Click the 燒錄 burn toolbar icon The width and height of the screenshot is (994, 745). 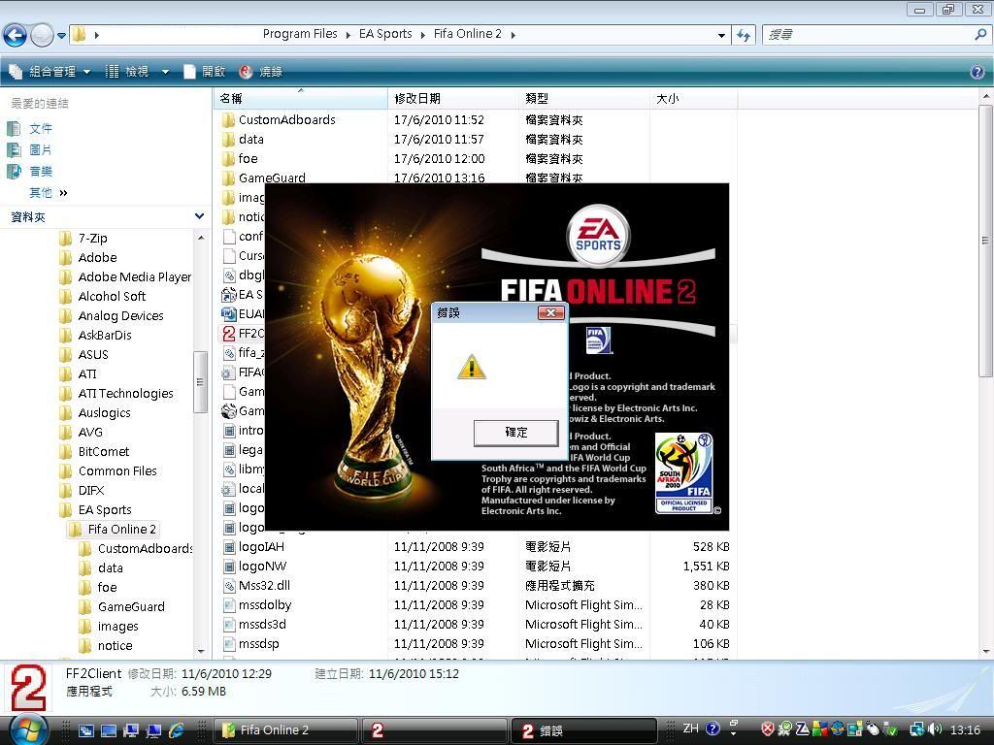(x=260, y=72)
